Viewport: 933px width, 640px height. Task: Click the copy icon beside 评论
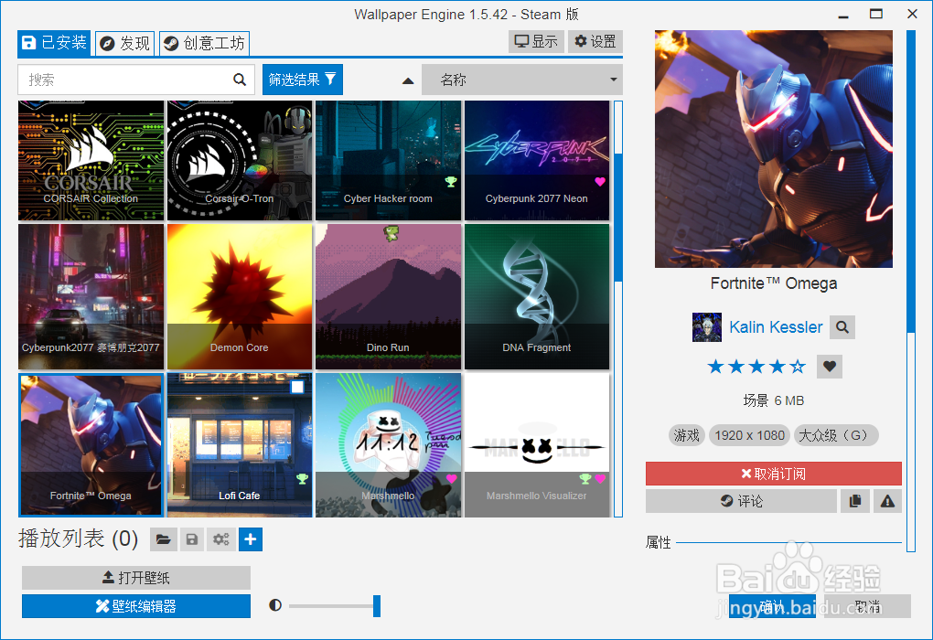855,501
